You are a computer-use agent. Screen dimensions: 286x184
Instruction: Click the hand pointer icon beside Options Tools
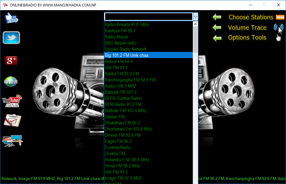coord(279,38)
